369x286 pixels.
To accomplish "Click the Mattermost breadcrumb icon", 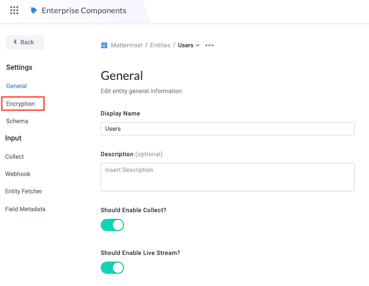I will 104,45.
